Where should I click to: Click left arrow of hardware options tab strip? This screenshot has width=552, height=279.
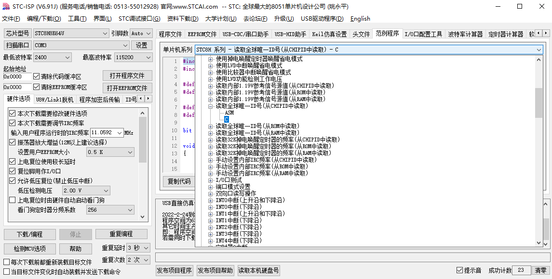(x=141, y=99)
